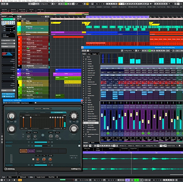Image resolution: width=183 pixels, height=182 pixels.
Task: Select the Erase tool
Action: pos(128,4)
